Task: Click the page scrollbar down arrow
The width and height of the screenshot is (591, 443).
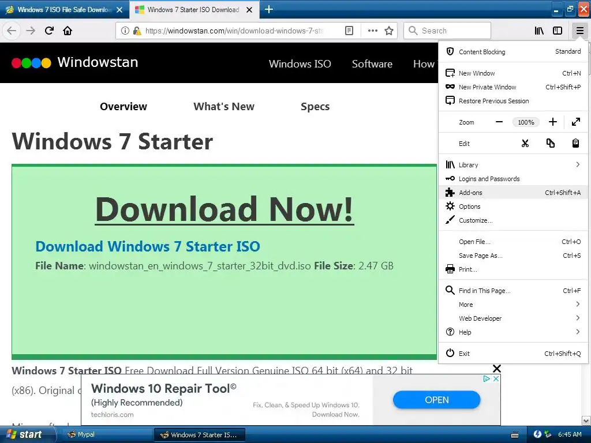Action: 586,421
